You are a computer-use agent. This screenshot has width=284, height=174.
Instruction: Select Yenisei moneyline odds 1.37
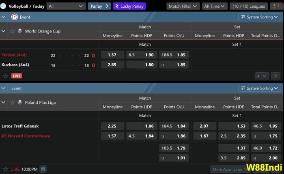point(112,55)
